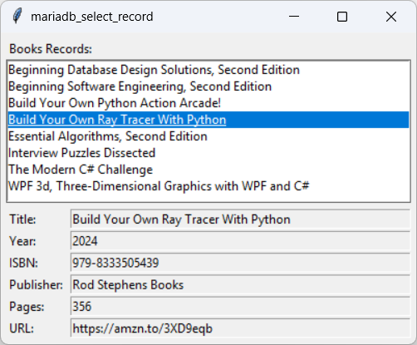Click the 'URL:' label
Viewport: 417px width, 345px height.
[22, 328]
